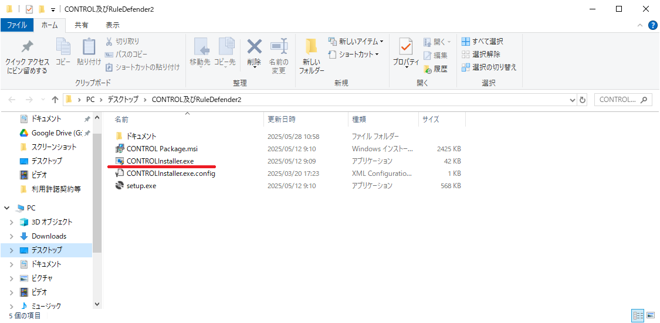
Task: Switch to details view in status bar
Action: 638,315
